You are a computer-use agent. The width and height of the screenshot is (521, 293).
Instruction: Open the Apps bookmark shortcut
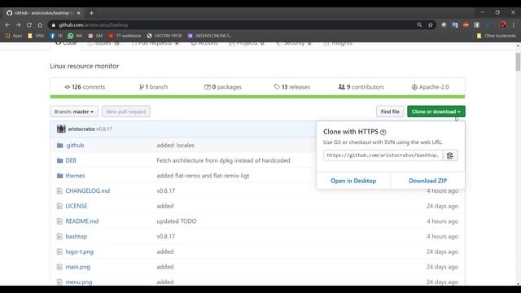(14, 36)
